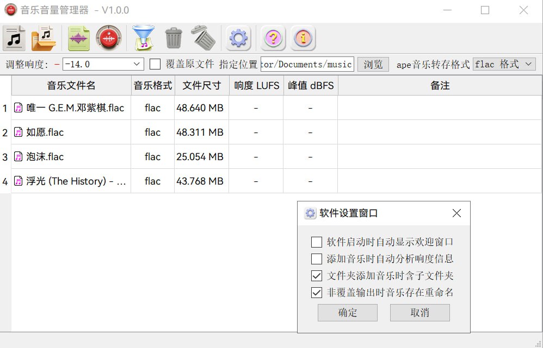Click 音乐格式 column header
This screenshot has height=348, width=543.
tap(153, 85)
